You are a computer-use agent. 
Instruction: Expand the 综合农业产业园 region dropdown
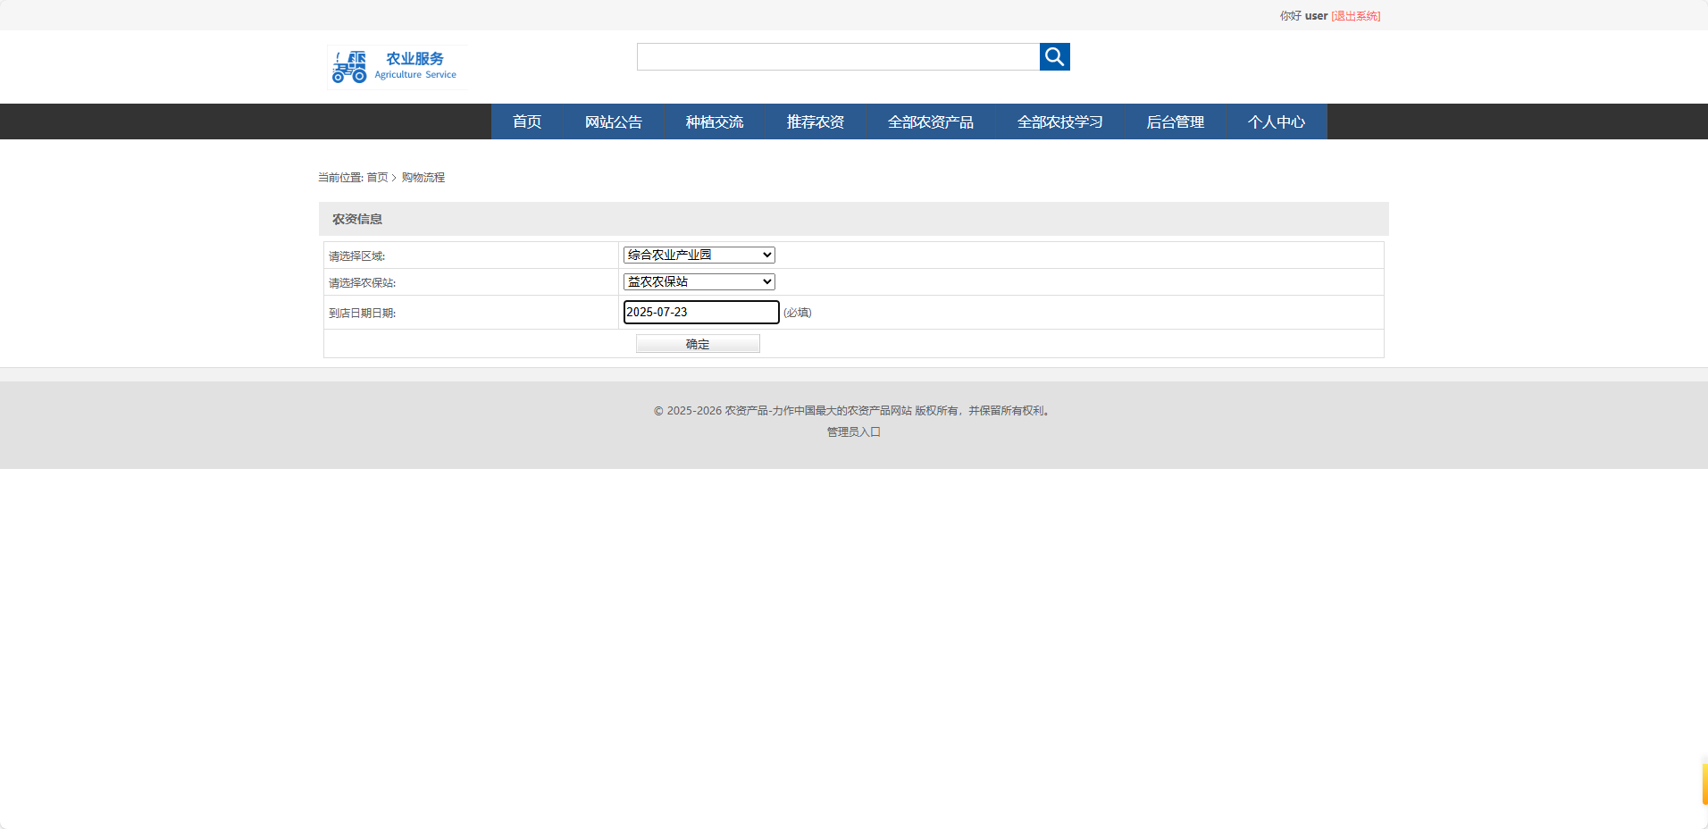click(699, 255)
